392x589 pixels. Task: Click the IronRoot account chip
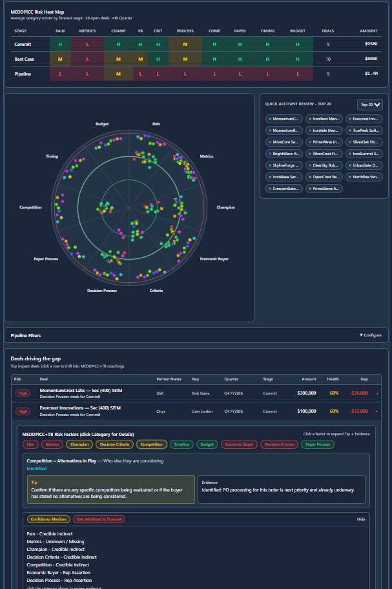coord(324,119)
